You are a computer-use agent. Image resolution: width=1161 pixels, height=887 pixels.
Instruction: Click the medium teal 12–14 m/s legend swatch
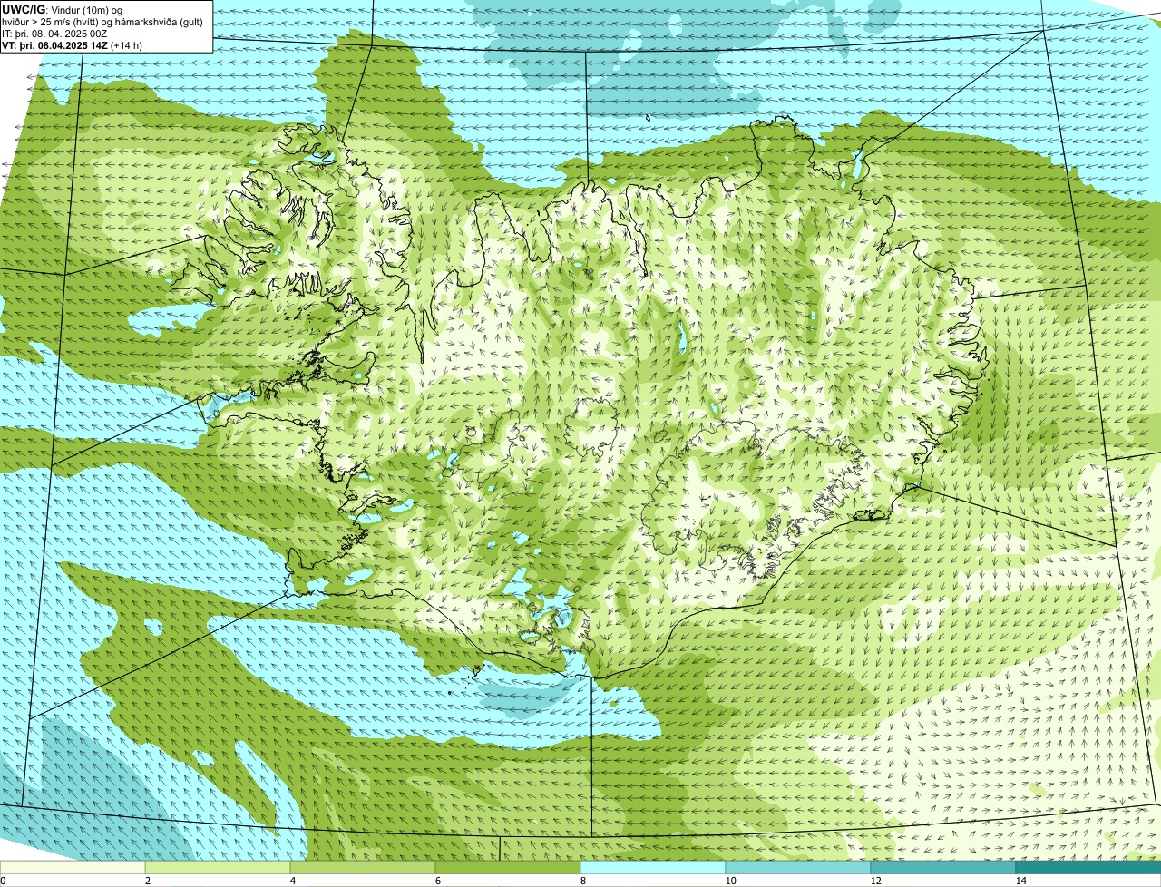[x=943, y=867]
